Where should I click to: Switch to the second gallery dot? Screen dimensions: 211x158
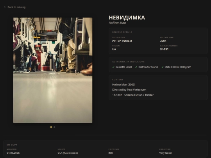point(54,127)
